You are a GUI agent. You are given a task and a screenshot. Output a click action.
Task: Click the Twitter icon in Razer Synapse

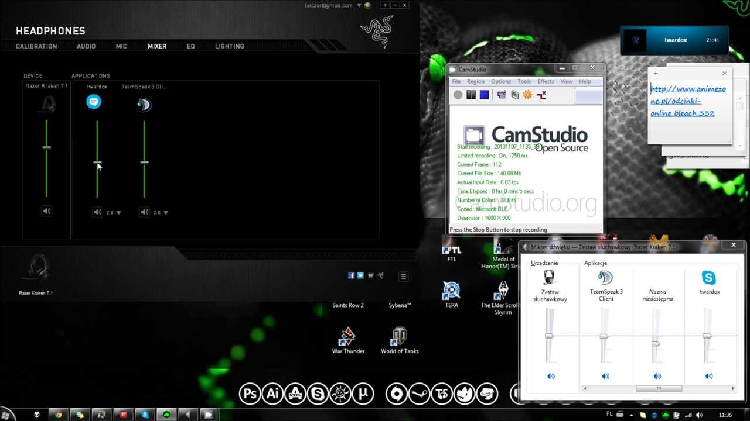click(x=360, y=275)
